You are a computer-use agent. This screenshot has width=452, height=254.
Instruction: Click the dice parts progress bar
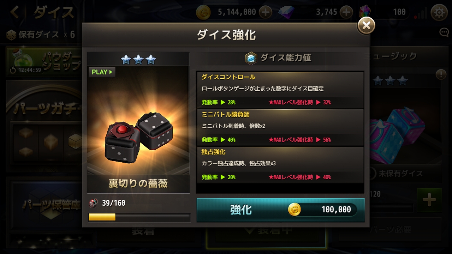[x=139, y=217]
